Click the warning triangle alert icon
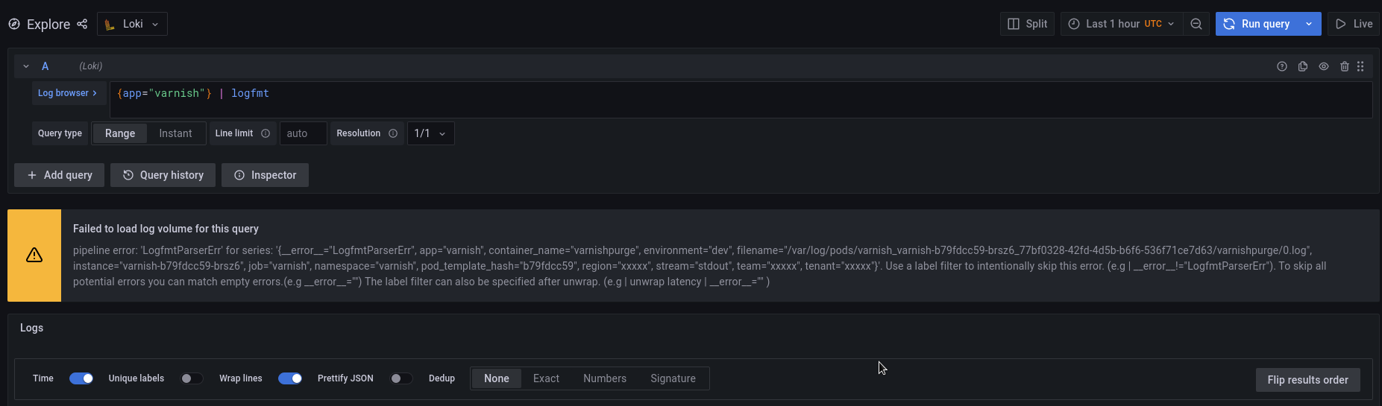Image resolution: width=1382 pixels, height=406 pixels. 34,256
